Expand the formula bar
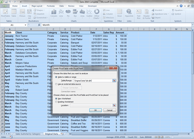 pyautogui.click(x=193, y=25)
